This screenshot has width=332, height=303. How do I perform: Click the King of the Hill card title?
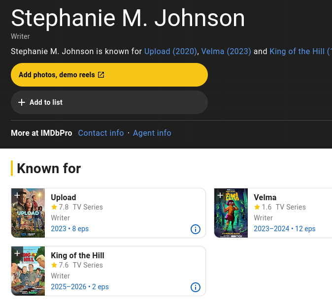click(x=77, y=255)
